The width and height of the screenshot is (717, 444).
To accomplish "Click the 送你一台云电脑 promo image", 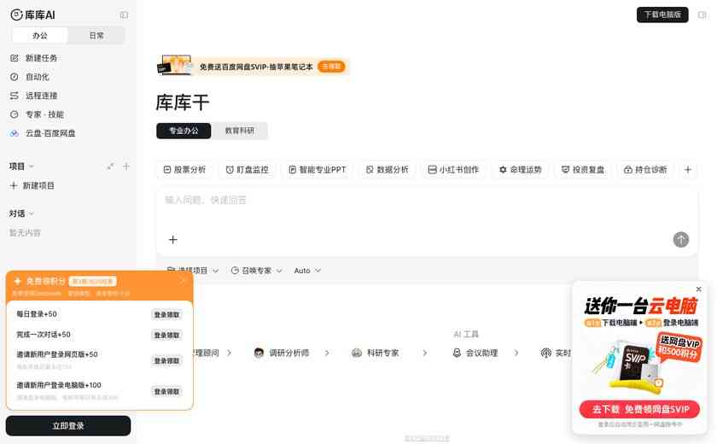I will pos(639,358).
